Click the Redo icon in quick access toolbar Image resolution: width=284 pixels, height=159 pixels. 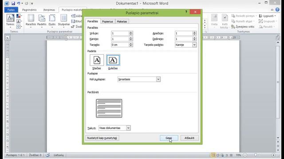27,4
